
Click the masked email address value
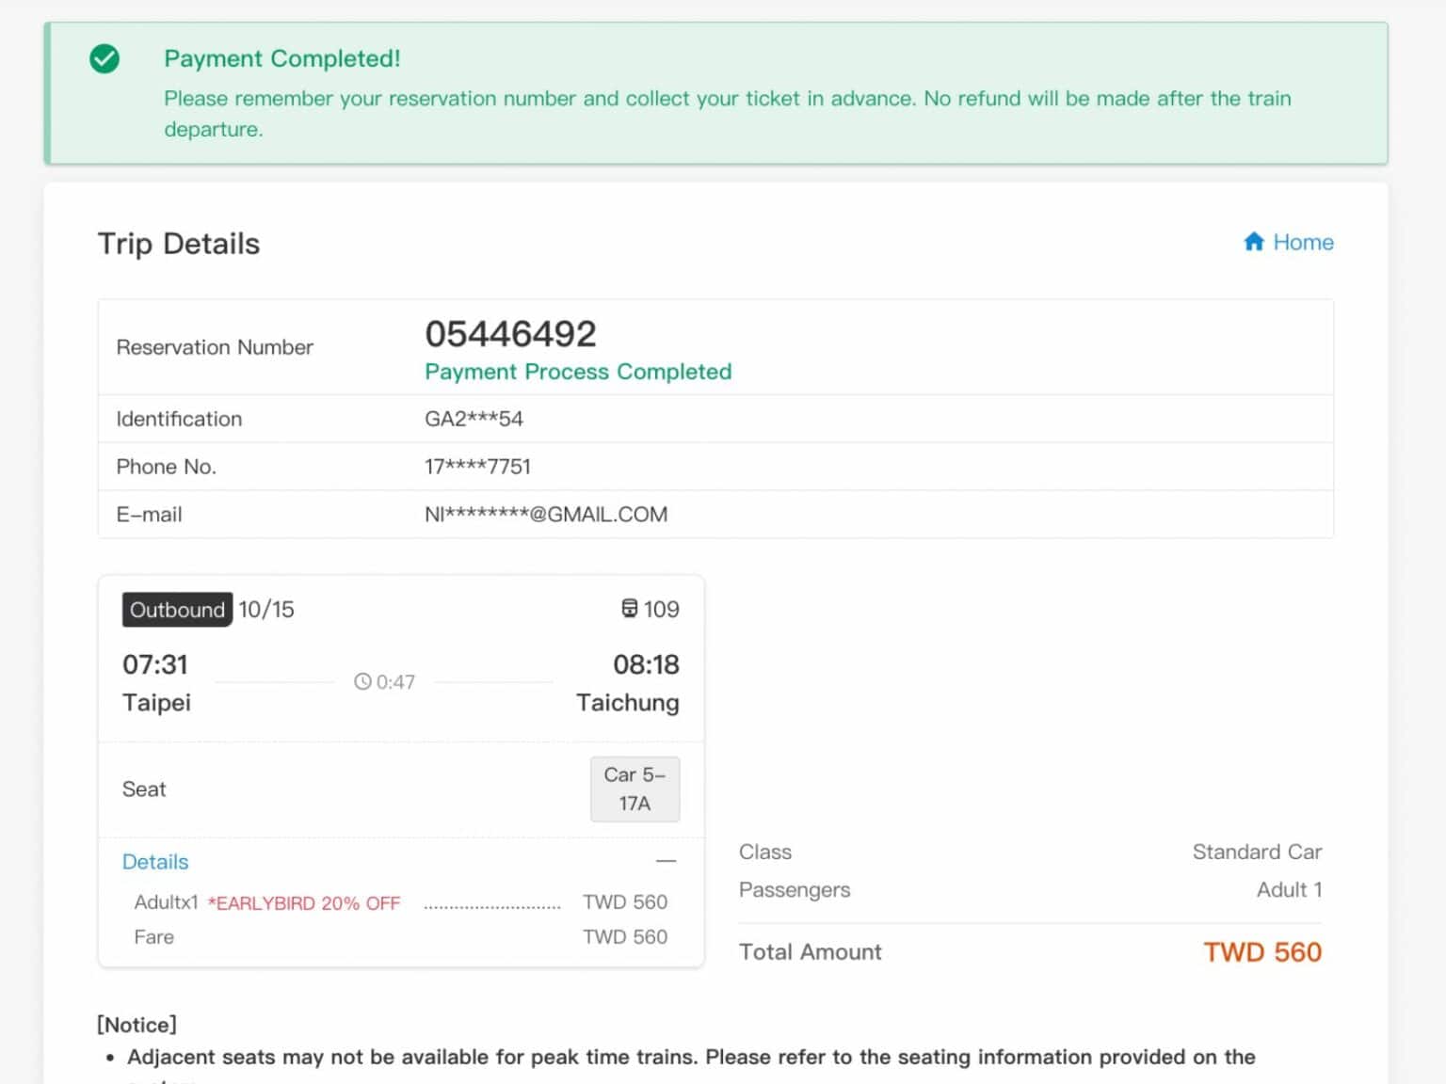(546, 515)
